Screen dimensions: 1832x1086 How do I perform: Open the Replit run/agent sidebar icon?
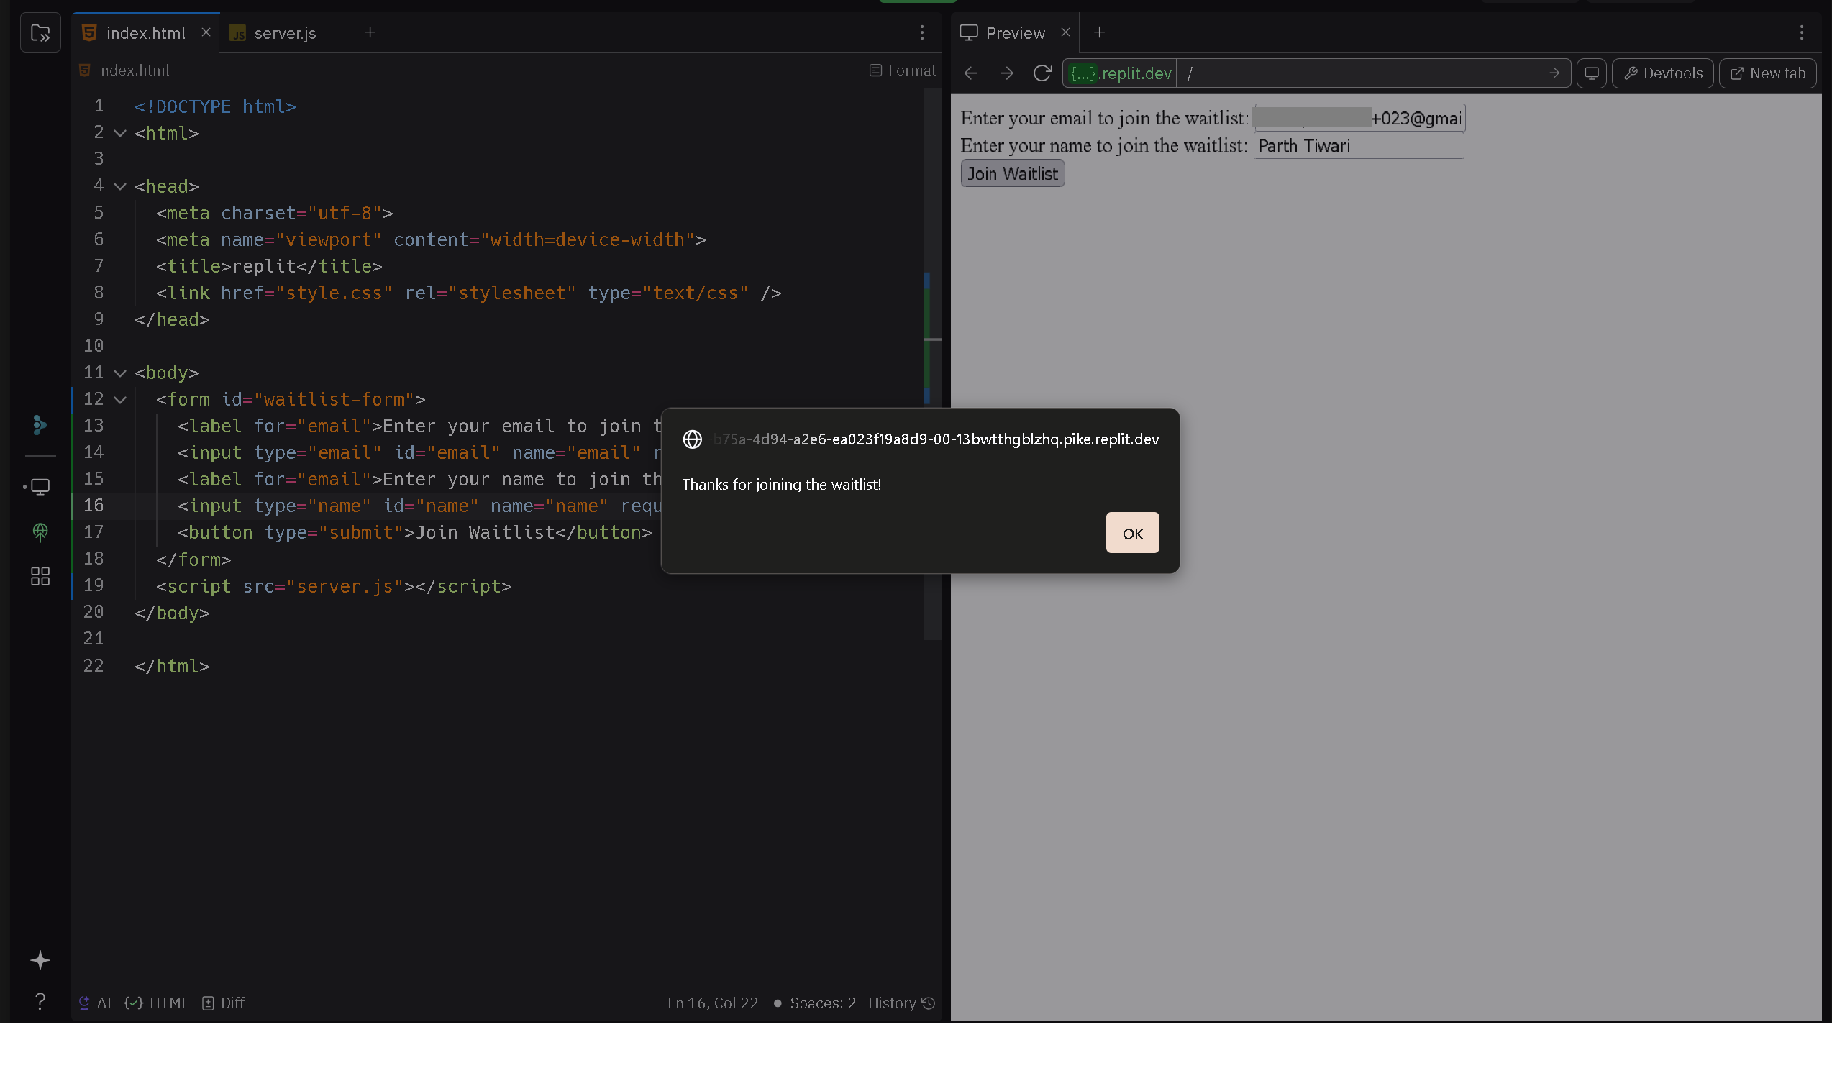pos(40,424)
